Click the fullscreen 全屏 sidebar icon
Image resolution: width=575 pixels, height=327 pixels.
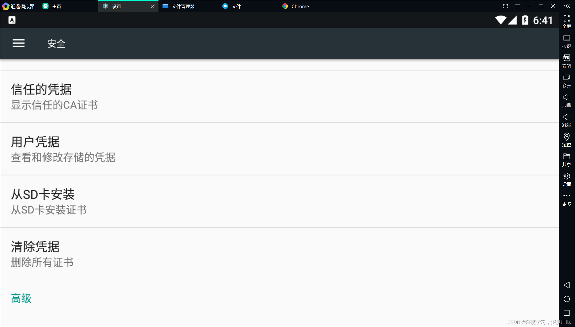click(x=566, y=21)
